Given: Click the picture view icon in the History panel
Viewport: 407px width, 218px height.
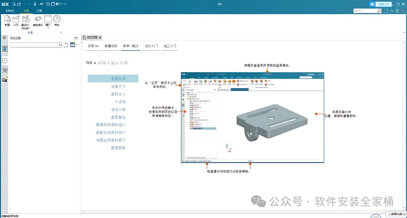Looking at the screenshot, I should [x=72, y=45].
